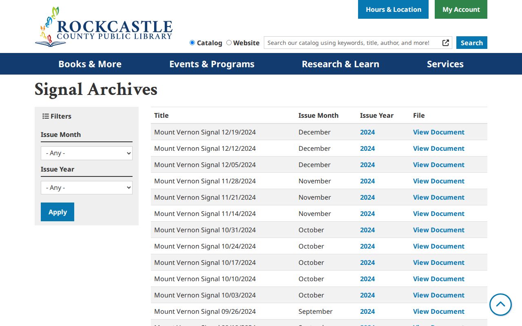Open the Research & Learn menu
Image resolution: width=522 pixels, height=326 pixels.
341,64
